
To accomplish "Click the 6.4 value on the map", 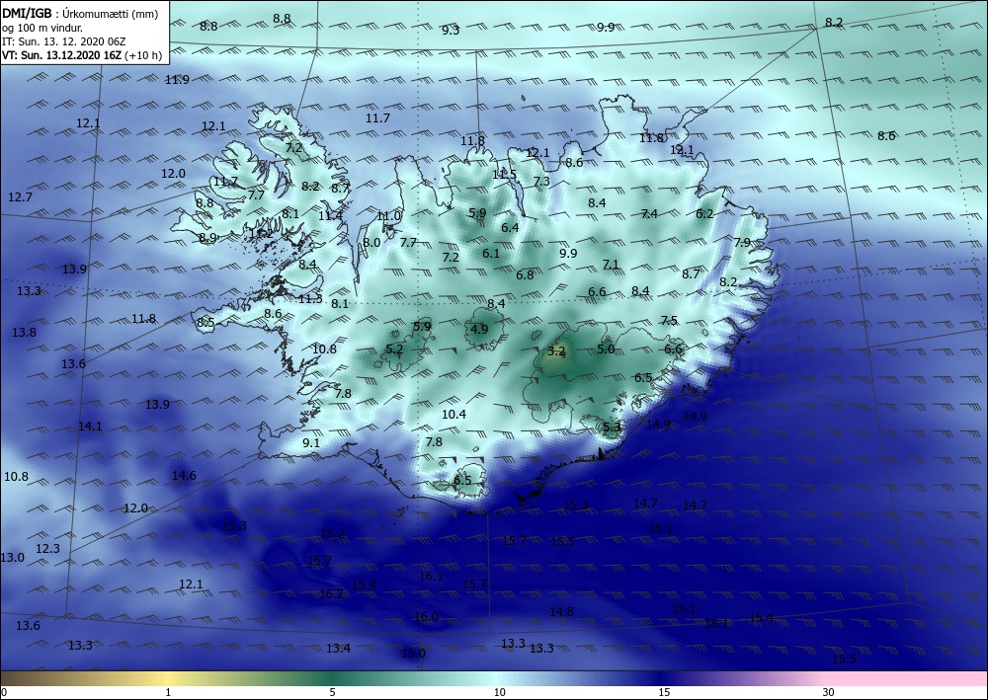I will tap(510, 227).
